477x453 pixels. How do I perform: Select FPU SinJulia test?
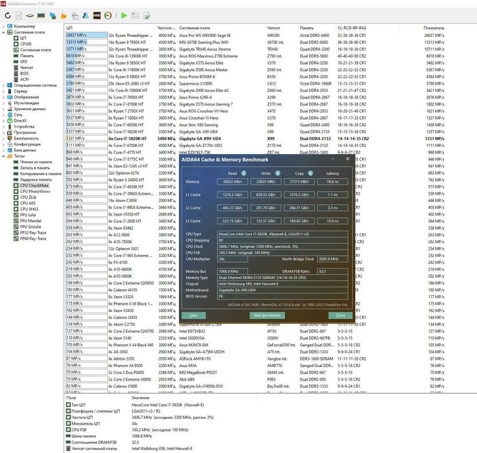(30, 226)
